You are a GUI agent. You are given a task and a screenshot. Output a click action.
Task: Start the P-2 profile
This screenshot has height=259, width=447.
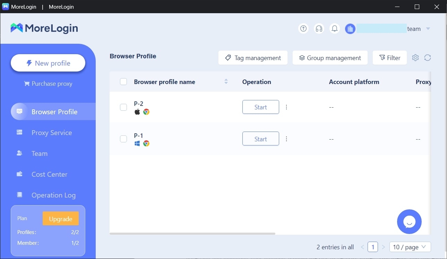pos(260,107)
